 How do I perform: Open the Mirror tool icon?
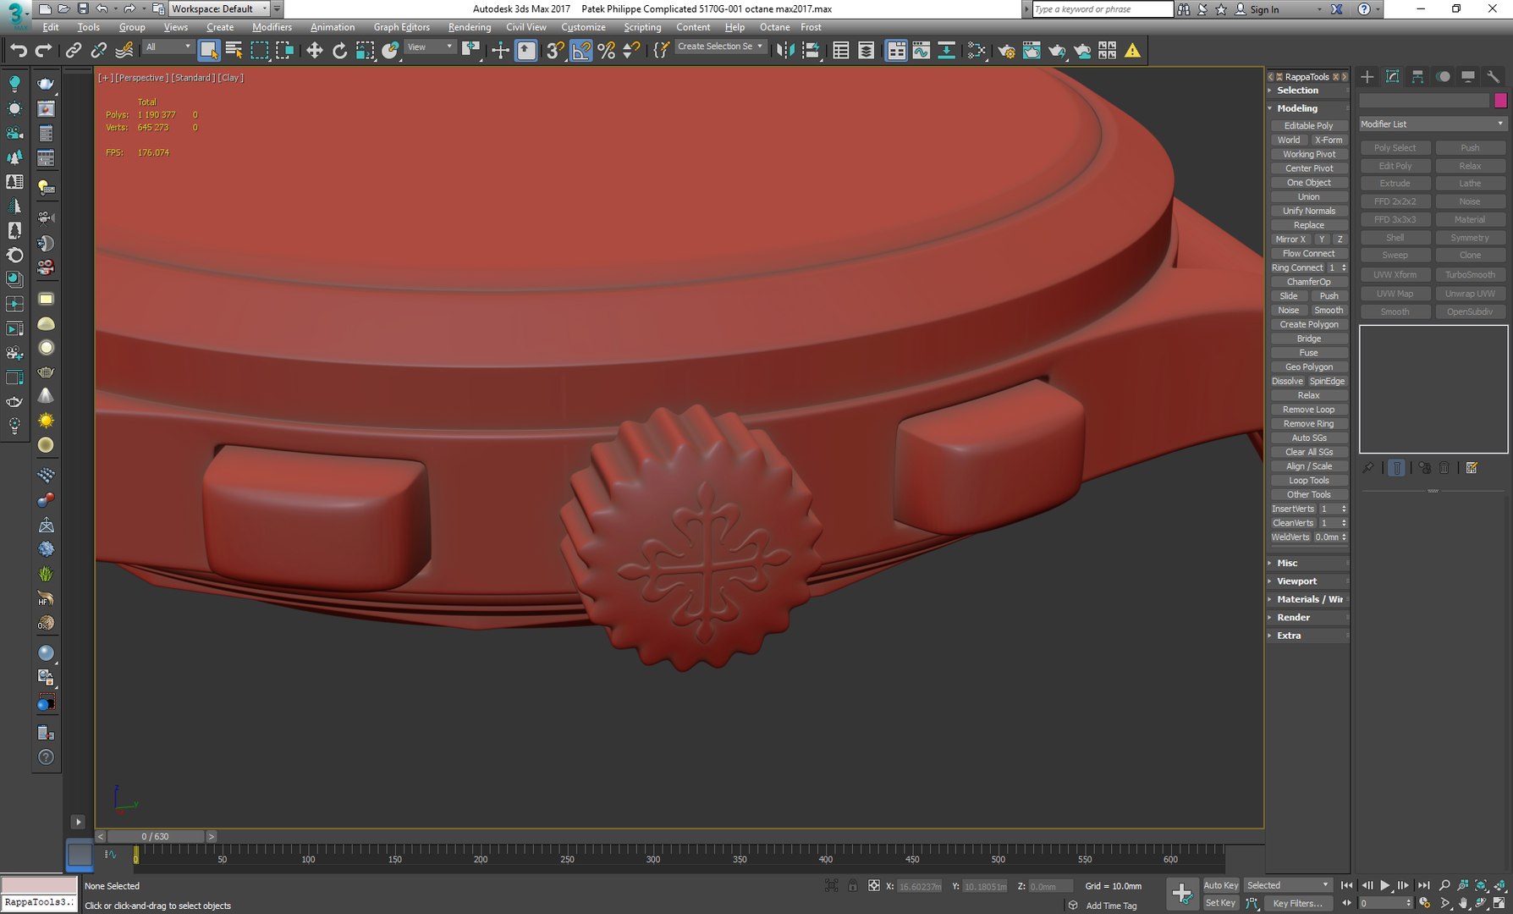click(x=785, y=51)
